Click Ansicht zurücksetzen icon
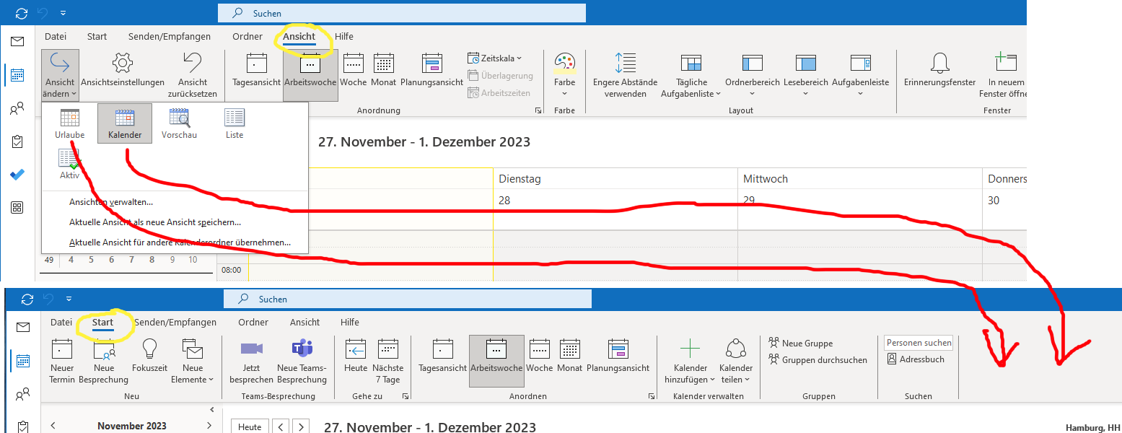The height and width of the screenshot is (433, 1122). pyautogui.click(x=192, y=75)
